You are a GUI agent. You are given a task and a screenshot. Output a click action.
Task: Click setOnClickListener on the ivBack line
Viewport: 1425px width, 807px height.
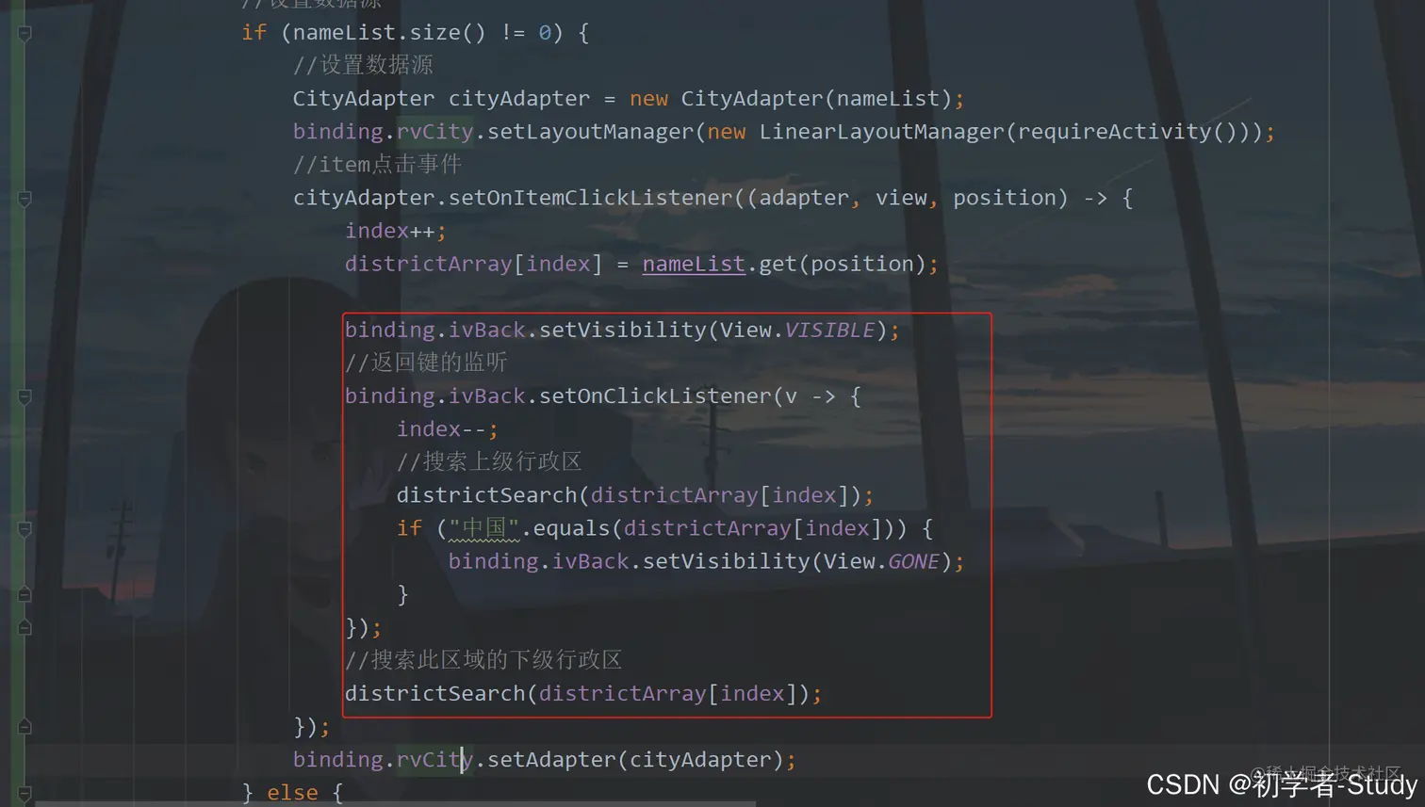coord(655,396)
